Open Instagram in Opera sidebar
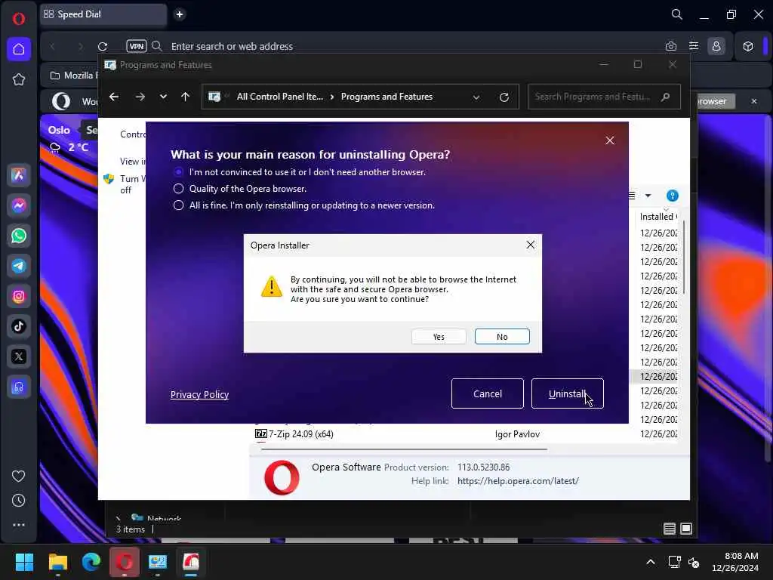This screenshot has height=580, width=773. tap(19, 296)
